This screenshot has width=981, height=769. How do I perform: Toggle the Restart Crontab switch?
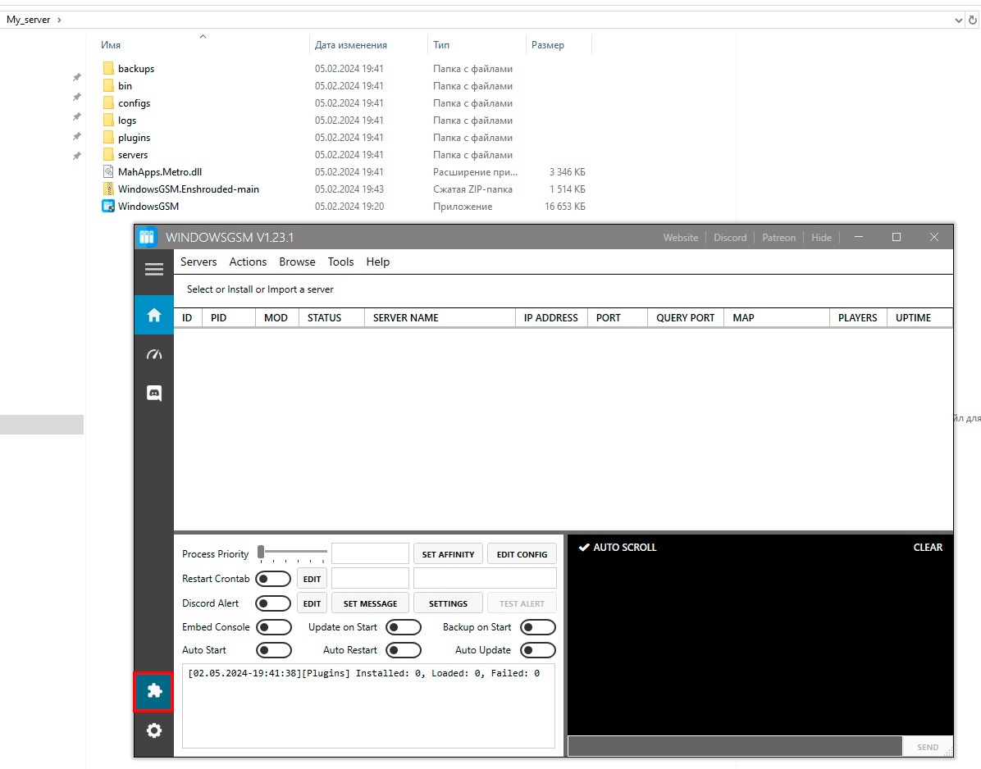273,579
